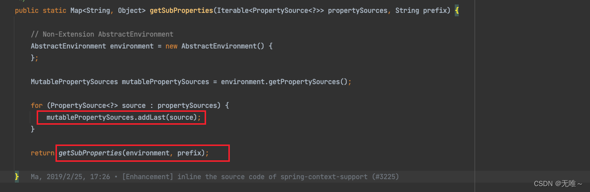Screen dimensions: 590x192
Task: Click the highlighted opening brace after prefix)
Action: coord(456,11)
